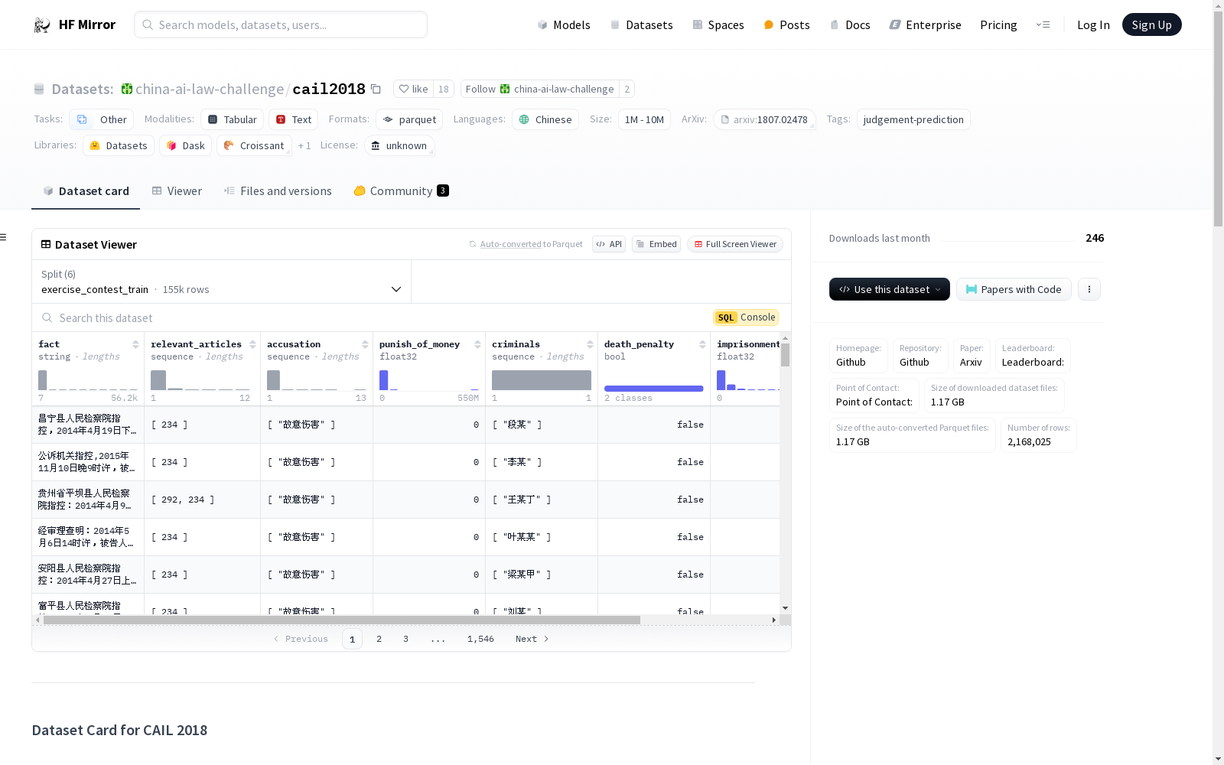The height and width of the screenshot is (765, 1224).
Task: Click the judgement-prediction tag
Action: (x=913, y=119)
